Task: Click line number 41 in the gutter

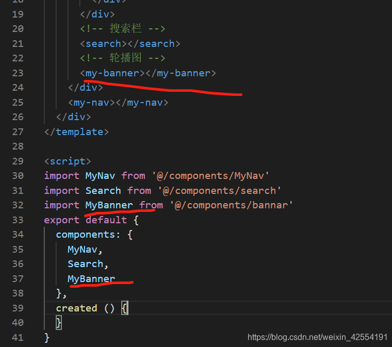Action: tap(18, 338)
